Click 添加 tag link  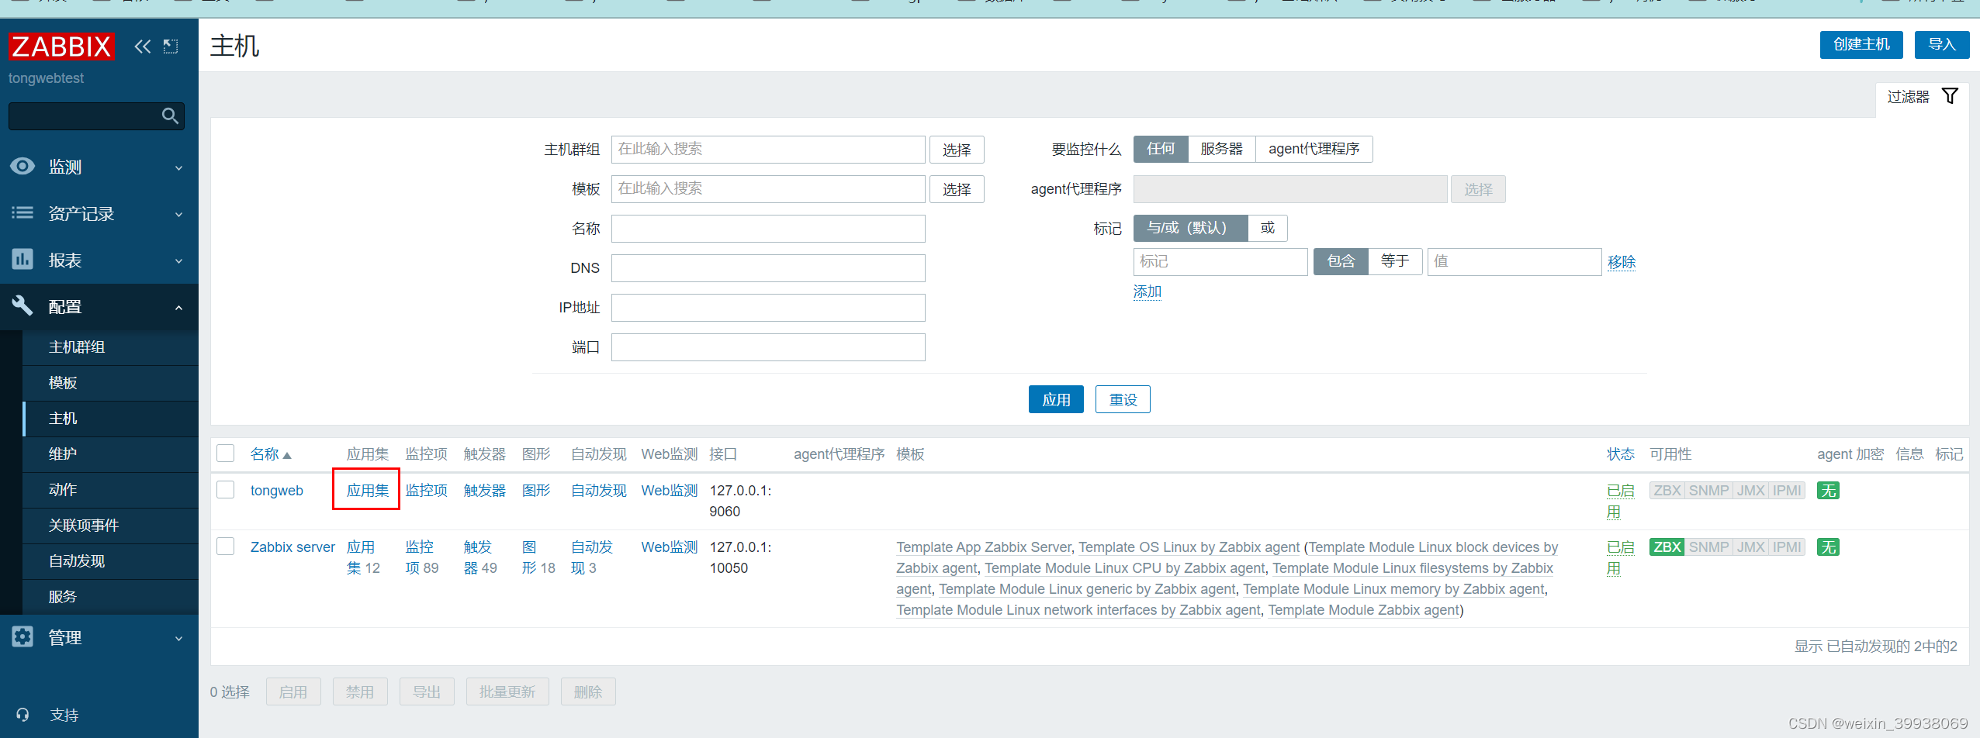(1147, 291)
